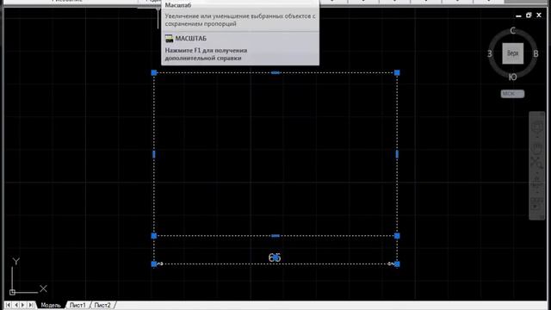Image resolution: width=551 pixels, height=310 pixels.
Task: Jump to first layout tab arrow
Action: (x=8, y=305)
